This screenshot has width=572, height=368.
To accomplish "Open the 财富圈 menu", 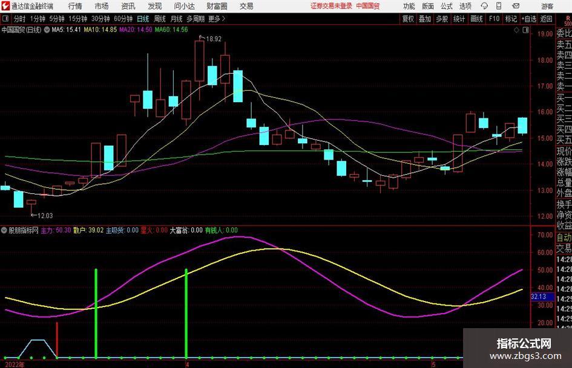I will (x=217, y=6).
